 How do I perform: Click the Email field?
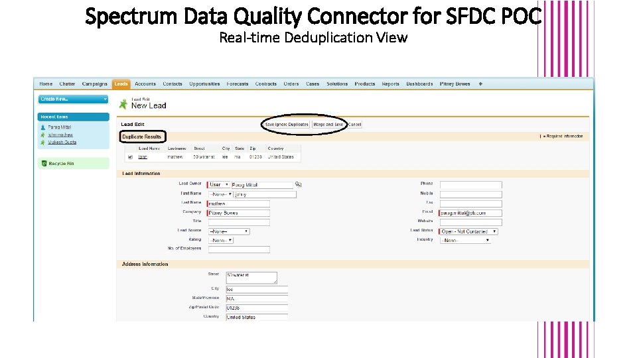pos(471,213)
